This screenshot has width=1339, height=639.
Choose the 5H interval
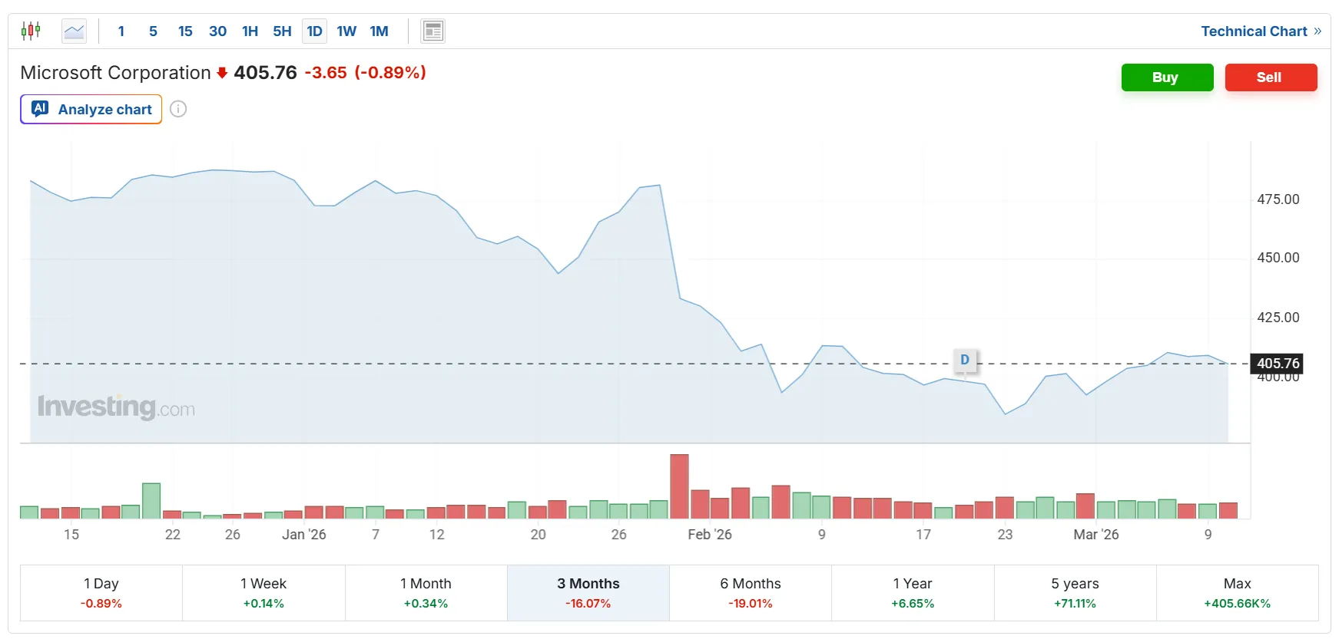coord(282,31)
